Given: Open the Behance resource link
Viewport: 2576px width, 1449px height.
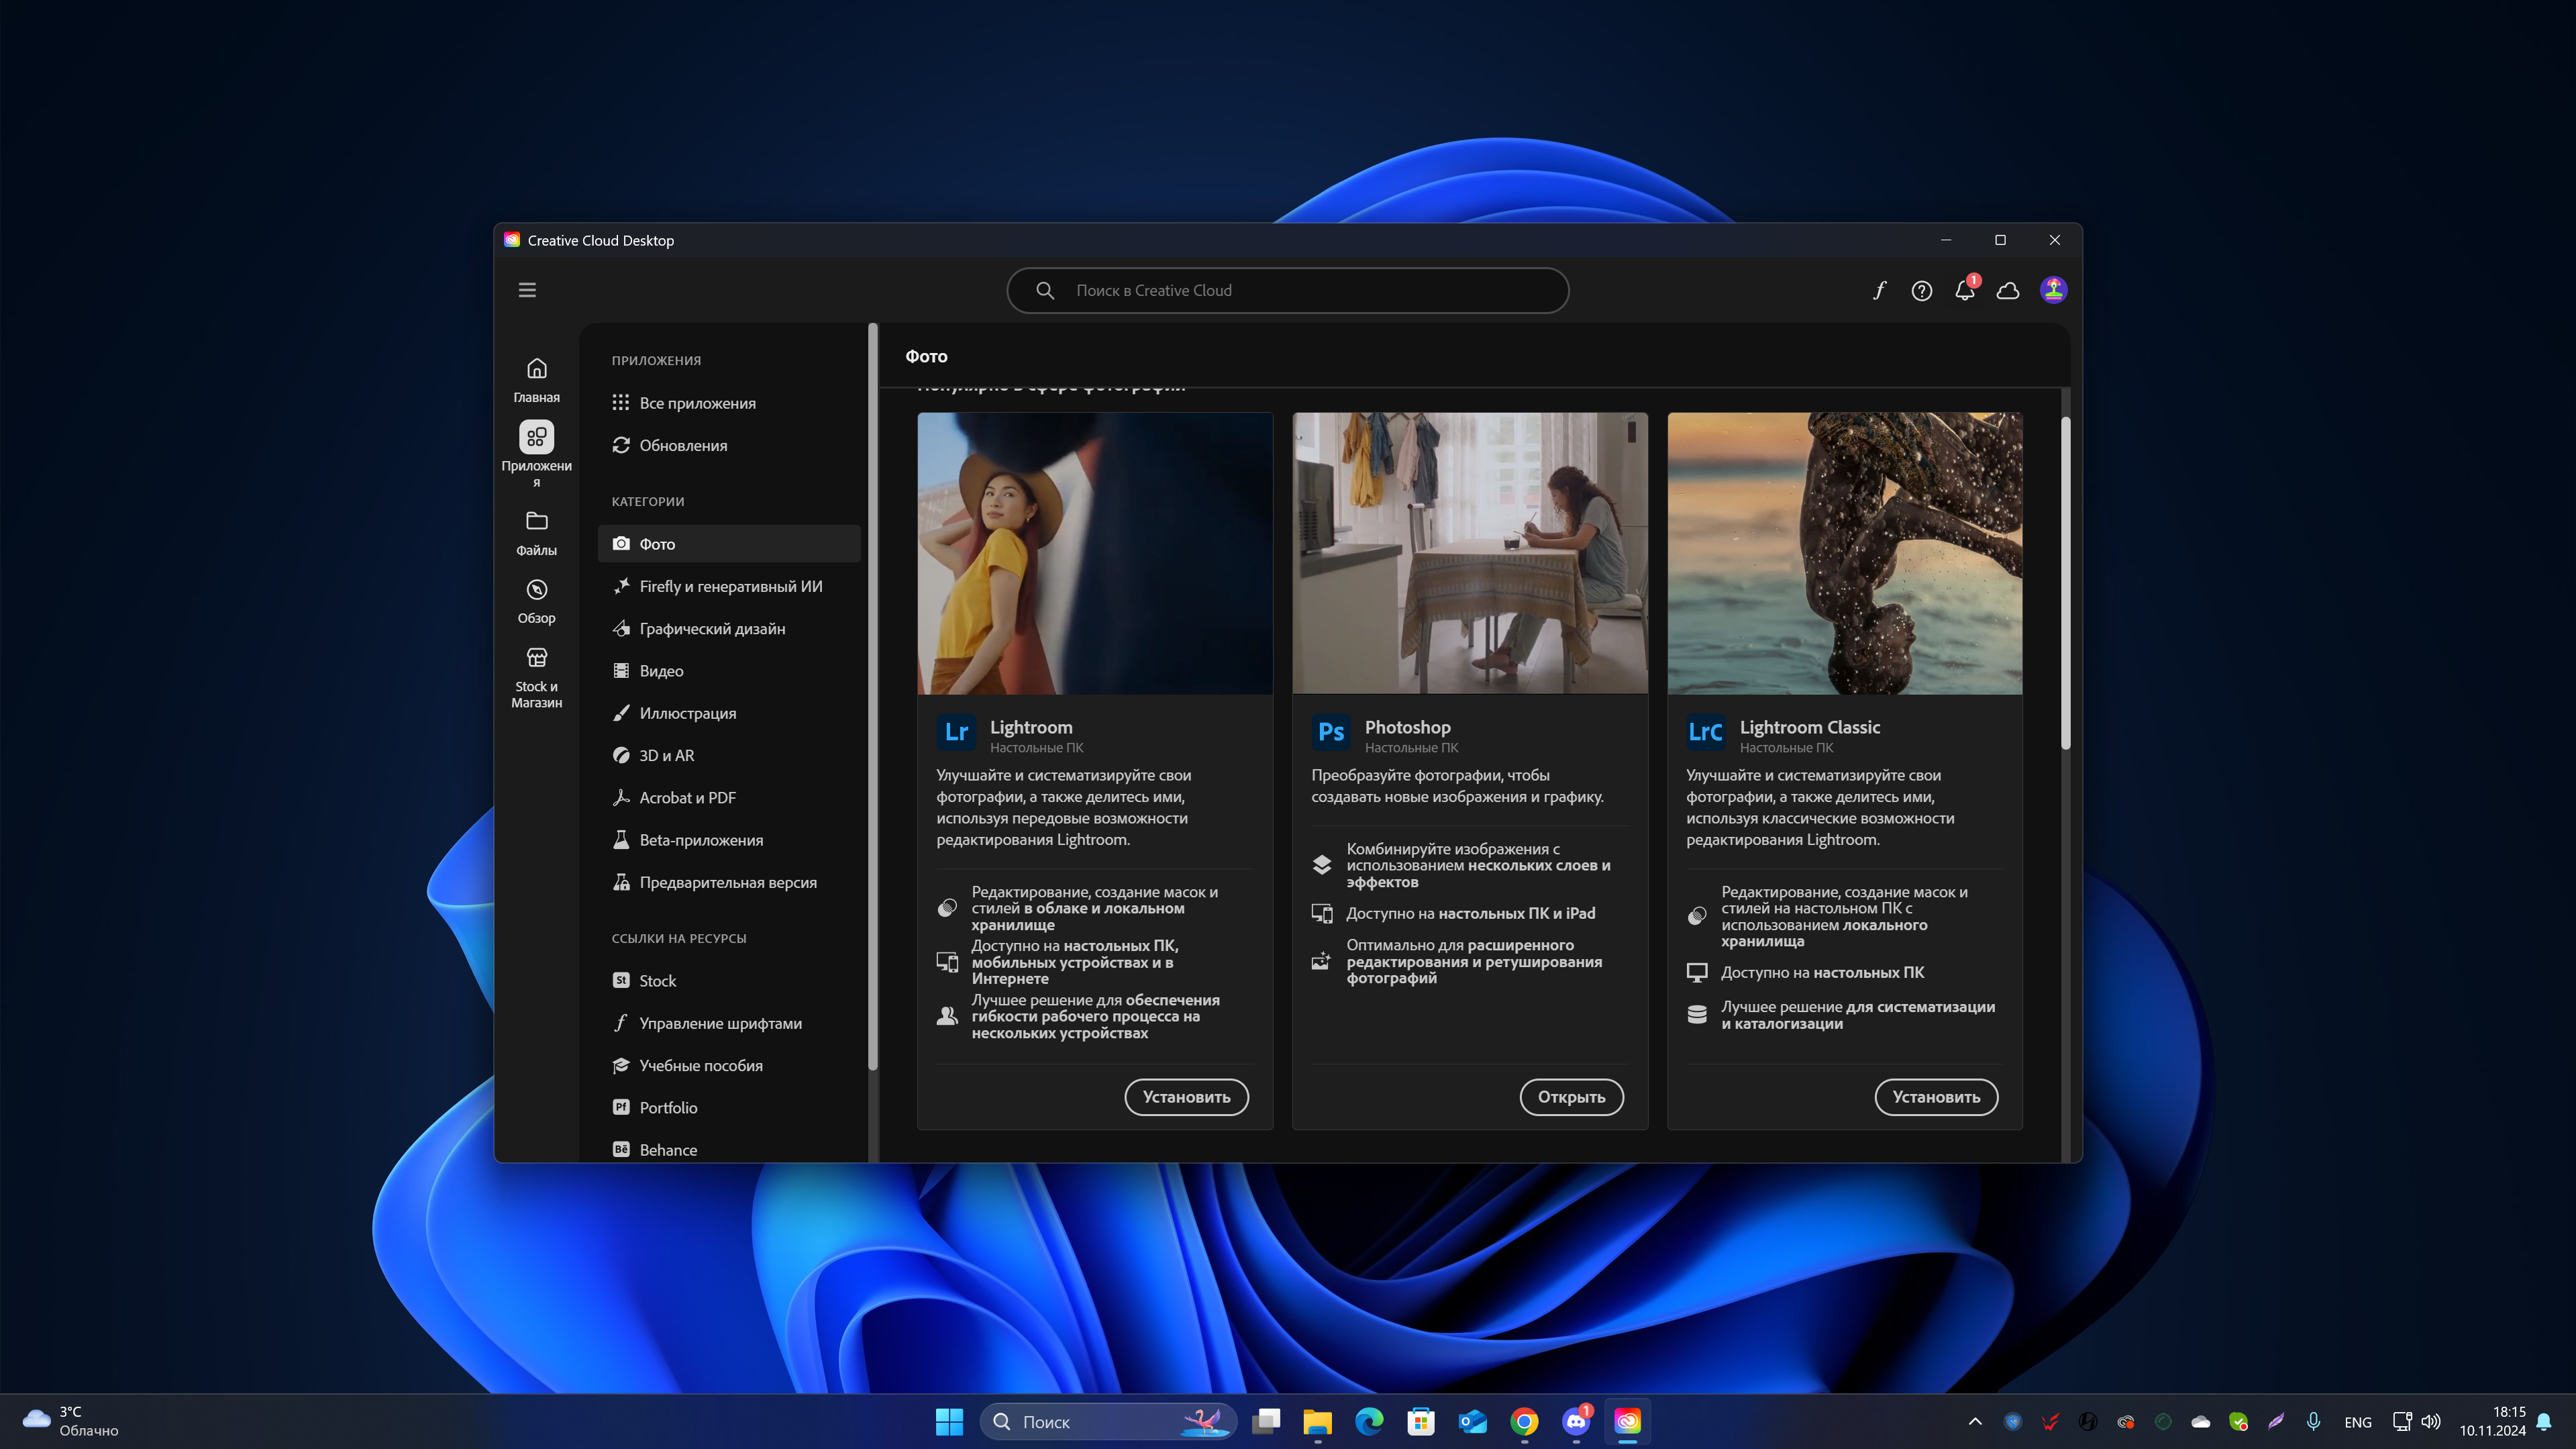Looking at the screenshot, I should tap(729, 1149).
